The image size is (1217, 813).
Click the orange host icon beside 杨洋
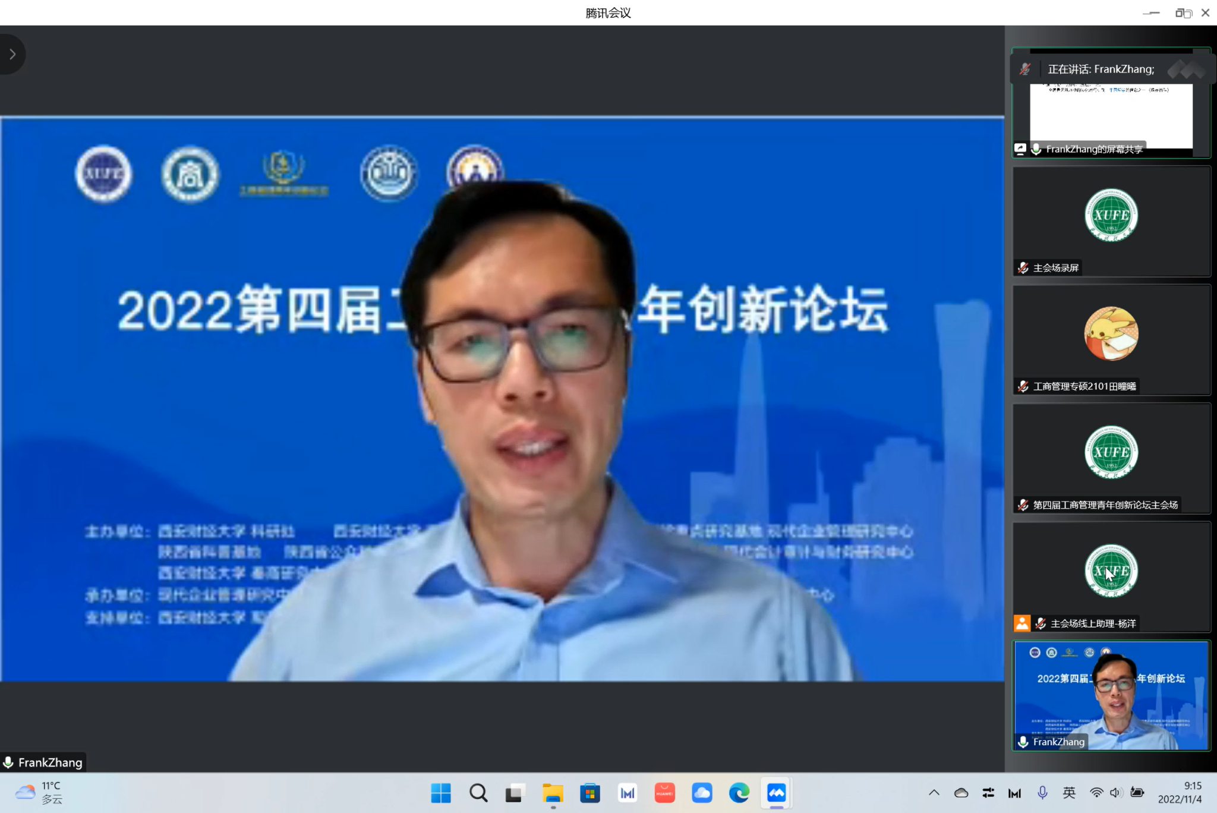coord(1022,623)
